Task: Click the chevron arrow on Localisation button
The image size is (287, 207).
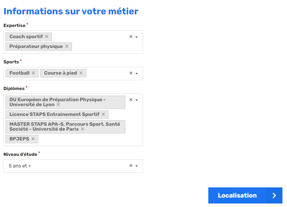Action: pyautogui.click(x=274, y=195)
